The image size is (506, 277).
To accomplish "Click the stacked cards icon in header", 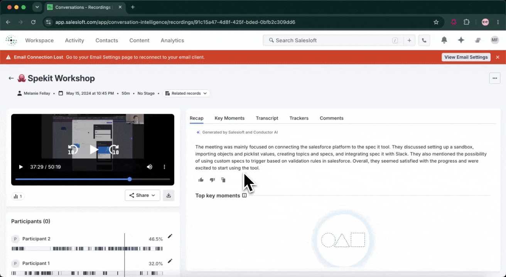I will tap(478, 40).
